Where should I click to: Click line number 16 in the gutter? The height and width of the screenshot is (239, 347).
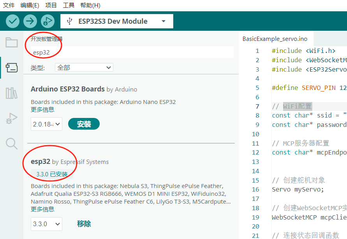(255, 190)
